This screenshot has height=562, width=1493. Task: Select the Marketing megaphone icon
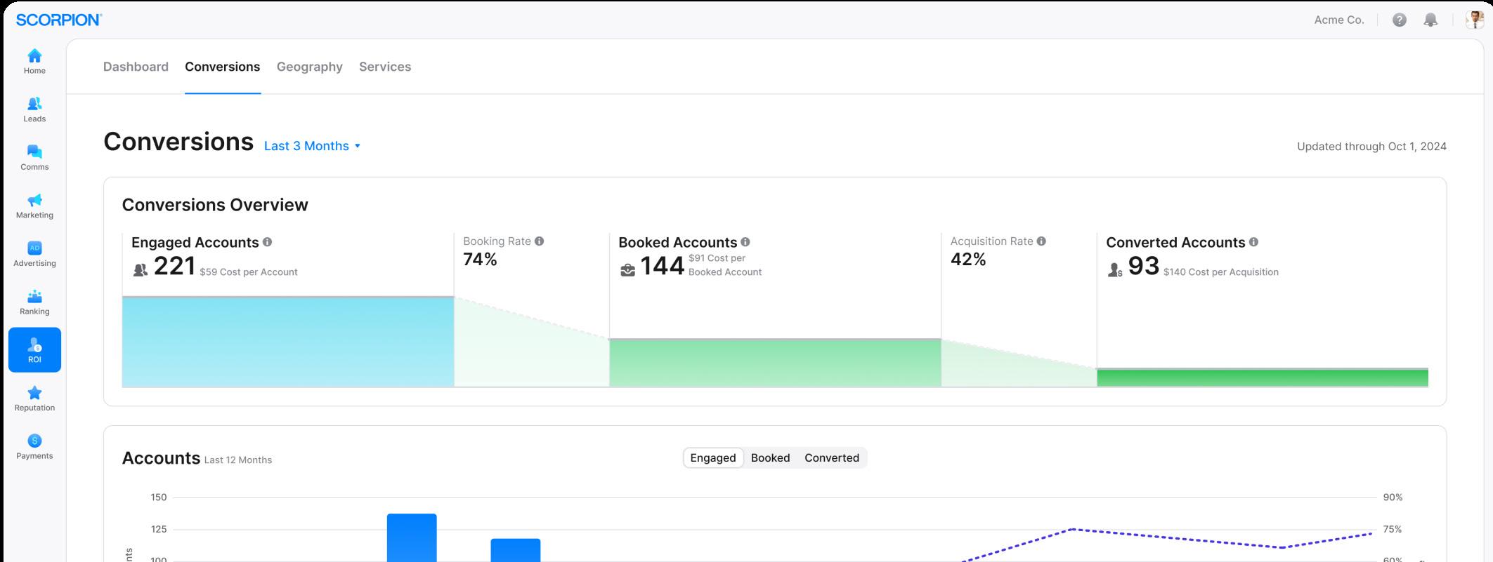point(34,200)
